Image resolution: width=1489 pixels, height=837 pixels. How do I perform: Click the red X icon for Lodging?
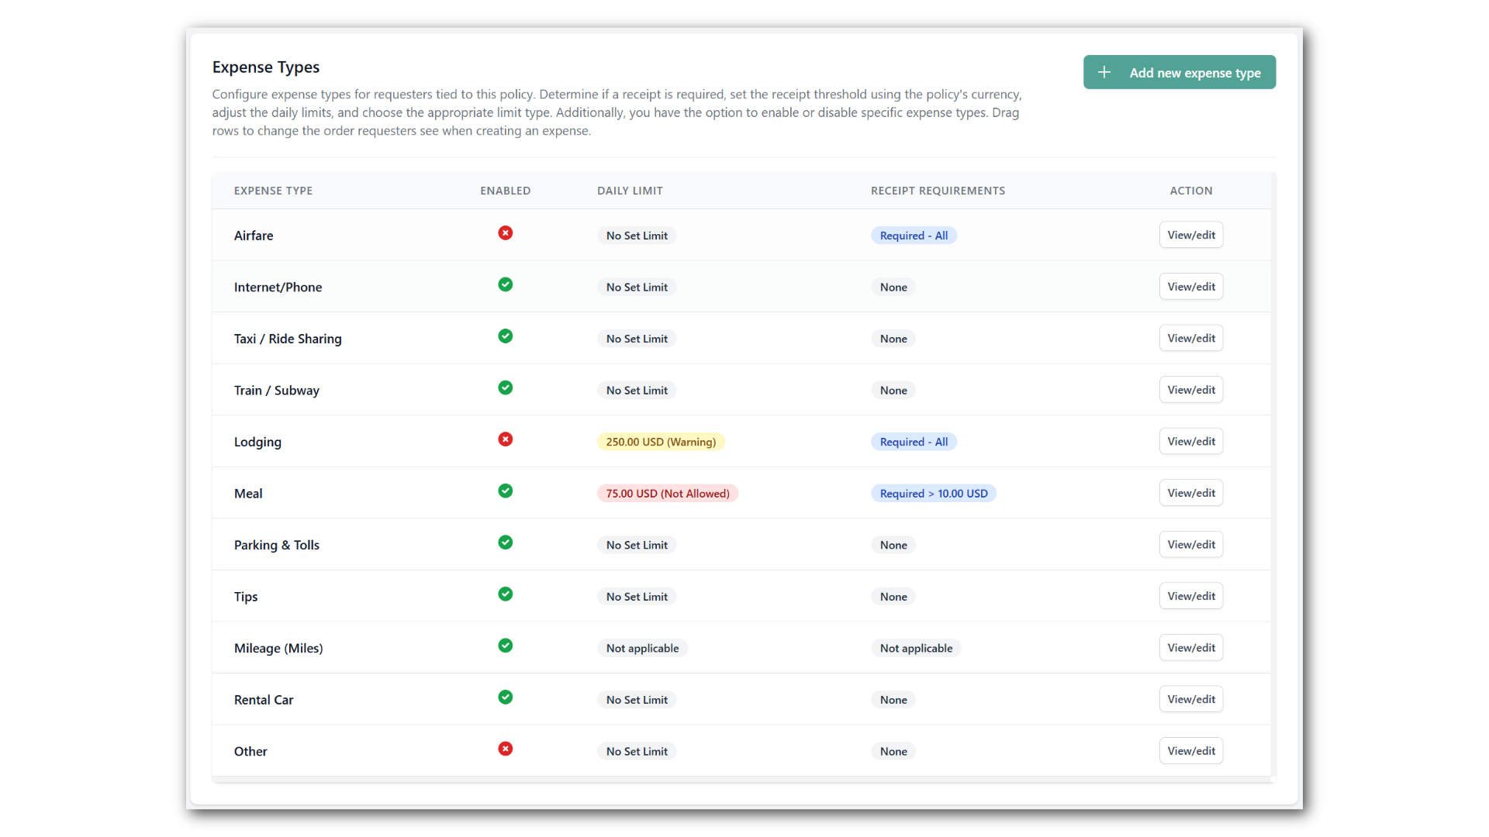(x=505, y=439)
